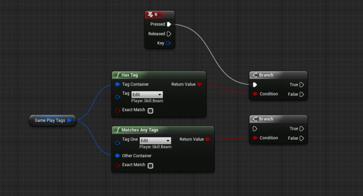The height and width of the screenshot is (196, 363).
Task: Click function icon in Matches Any Tags header
Action: (x=118, y=130)
